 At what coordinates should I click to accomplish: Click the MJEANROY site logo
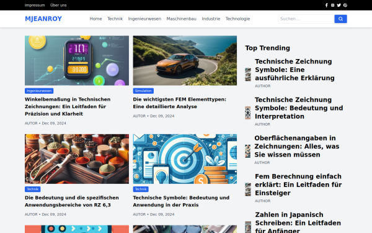click(x=43, y=19)
